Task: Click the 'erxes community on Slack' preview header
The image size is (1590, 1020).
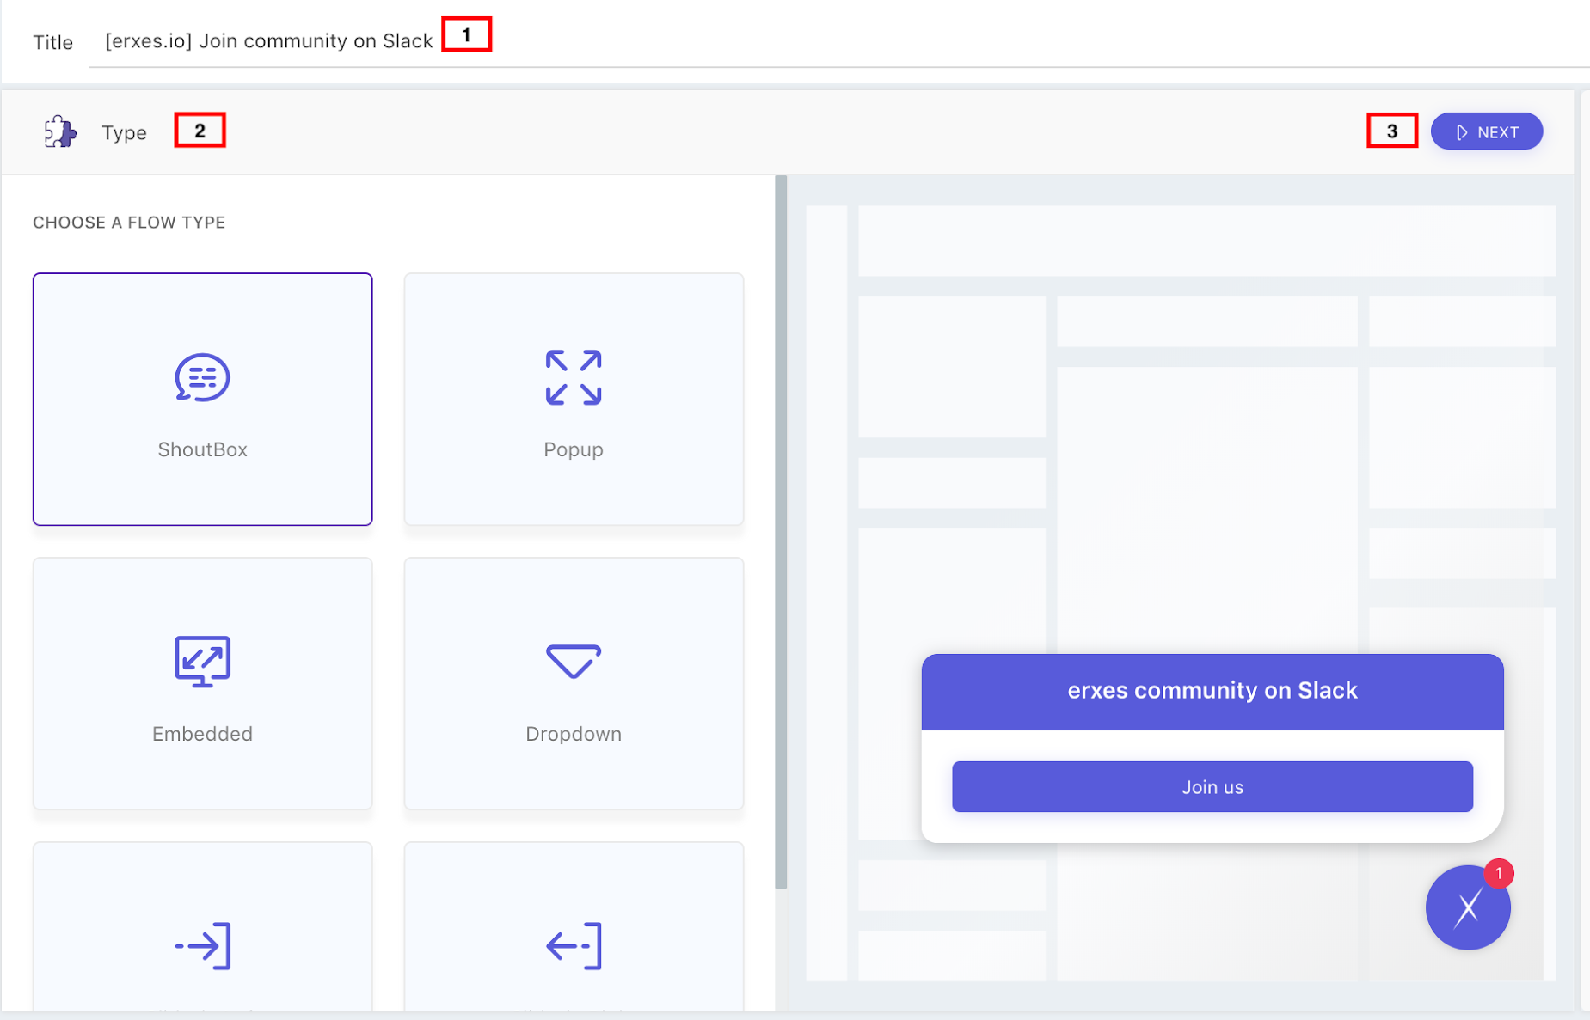Action: (x=1212, y=691)
